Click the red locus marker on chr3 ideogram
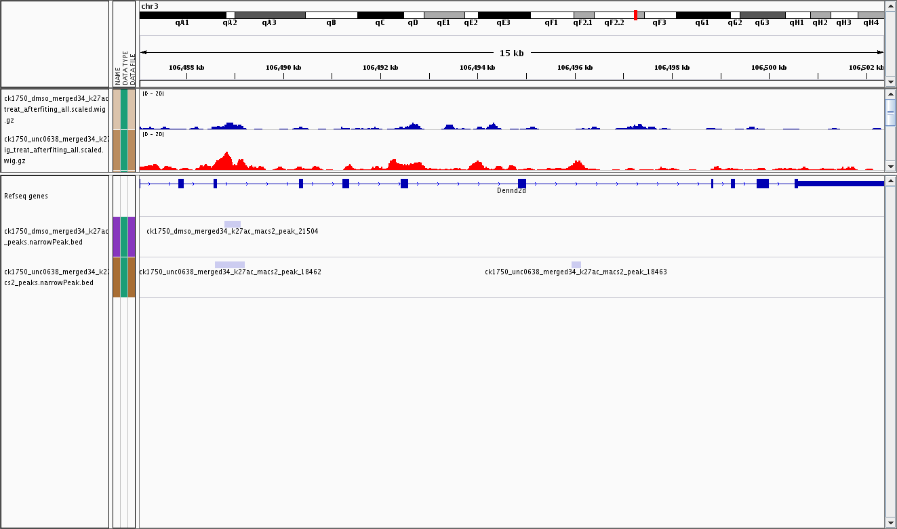The image size is (897, 529). coord(635,15)
